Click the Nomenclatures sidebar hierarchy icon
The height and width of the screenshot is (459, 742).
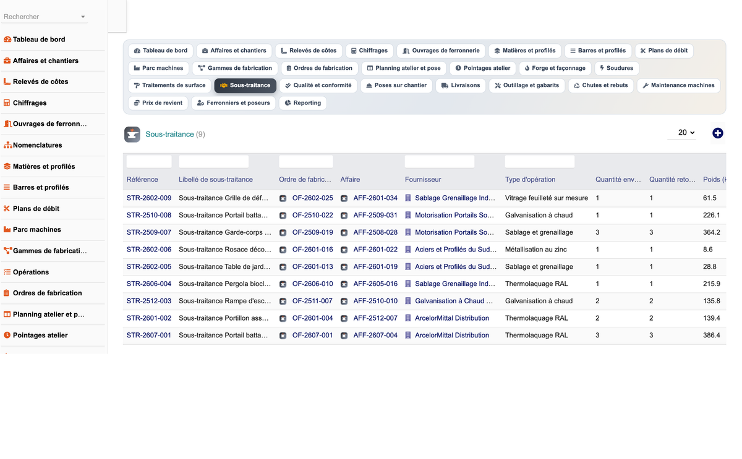[x=7, y=145]
